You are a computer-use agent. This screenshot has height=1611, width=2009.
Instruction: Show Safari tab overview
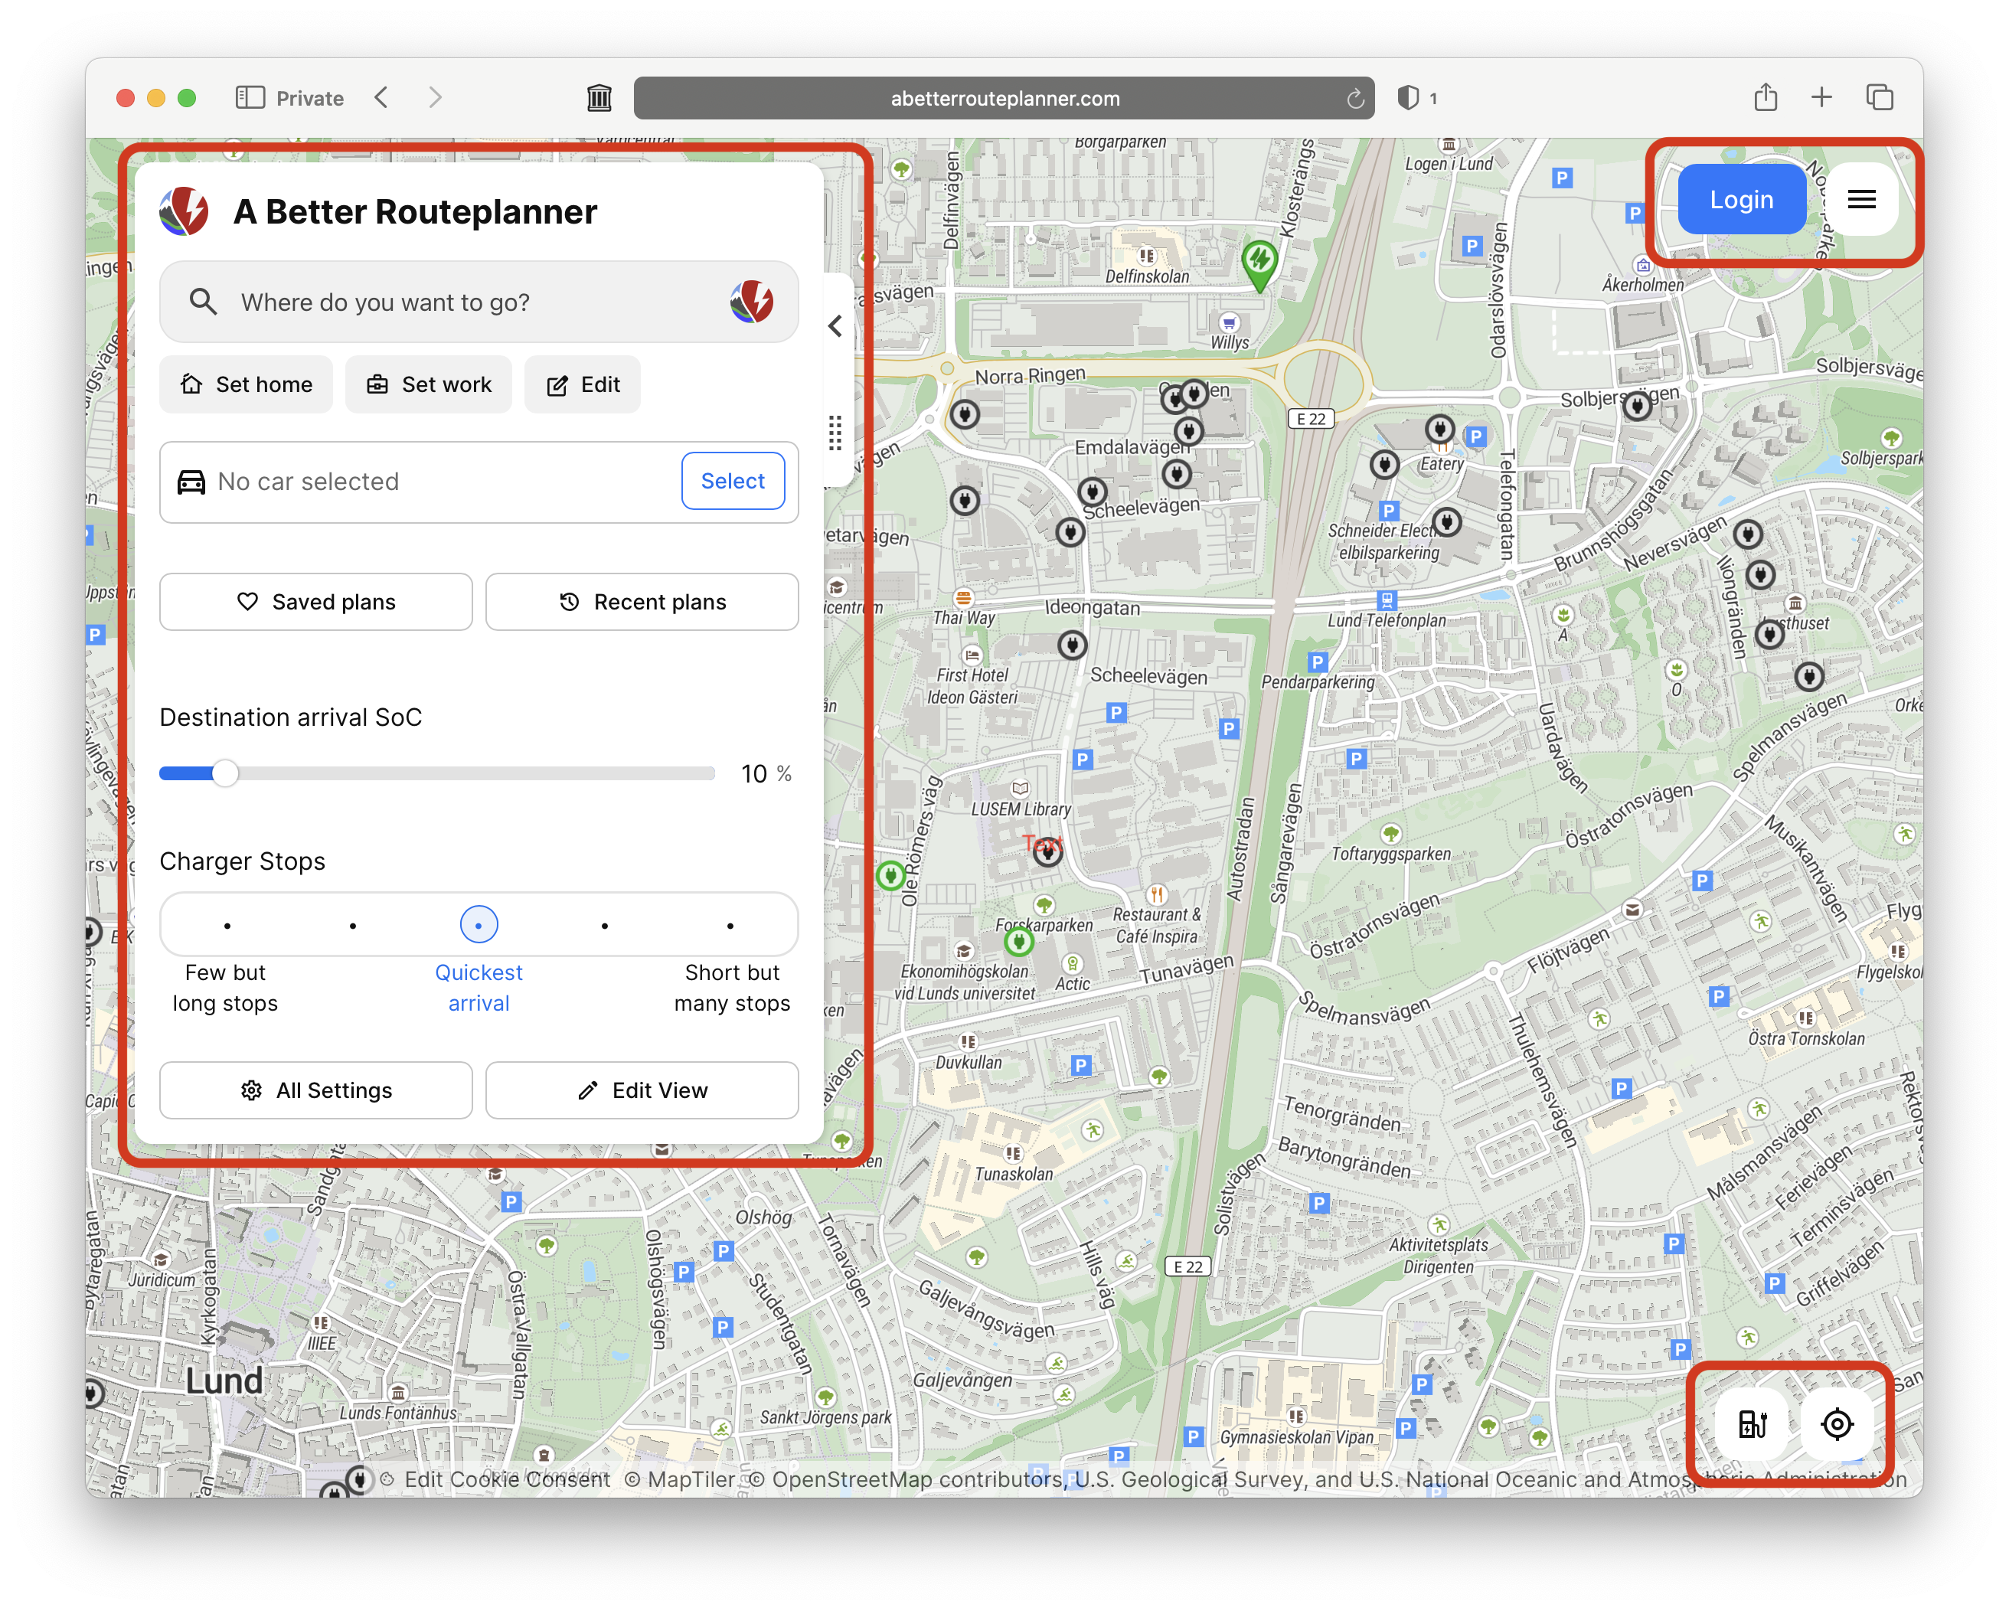tap(1880, 97)
